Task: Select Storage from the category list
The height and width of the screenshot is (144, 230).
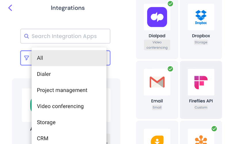Action: (69, 122)
